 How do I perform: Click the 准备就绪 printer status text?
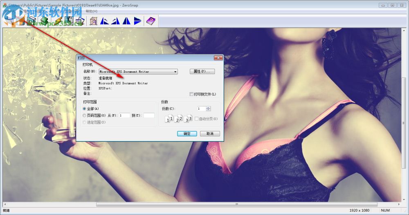tap(106, 78)
